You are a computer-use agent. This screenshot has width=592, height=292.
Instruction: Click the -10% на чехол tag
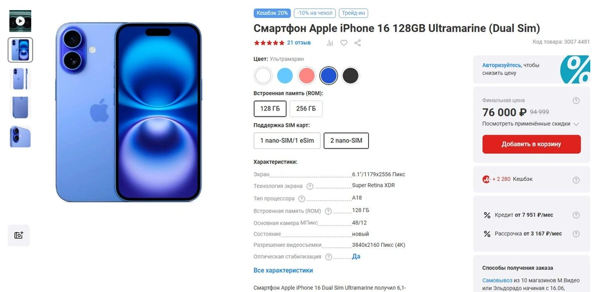(x=315, y=13)
